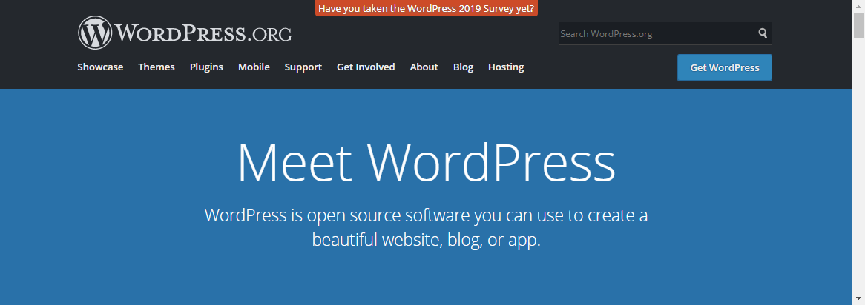The image size is (865, 305).
Task: Select the Mobile nav link
Action: [x=254, y=67]
